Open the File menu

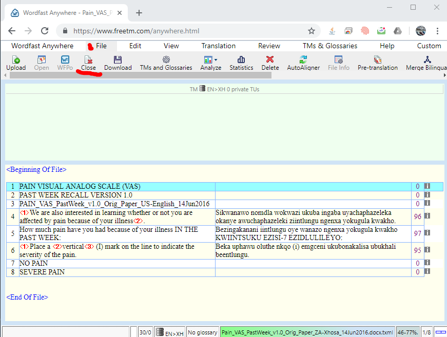tap(101, 46)
